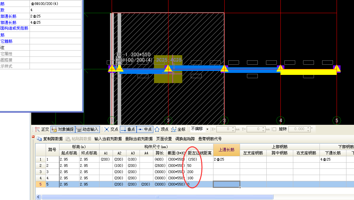The height and width of the screenshot is (200, 354).
Task: Open the 不偏移 offset mode dropdown
Action: coord(207,129)
